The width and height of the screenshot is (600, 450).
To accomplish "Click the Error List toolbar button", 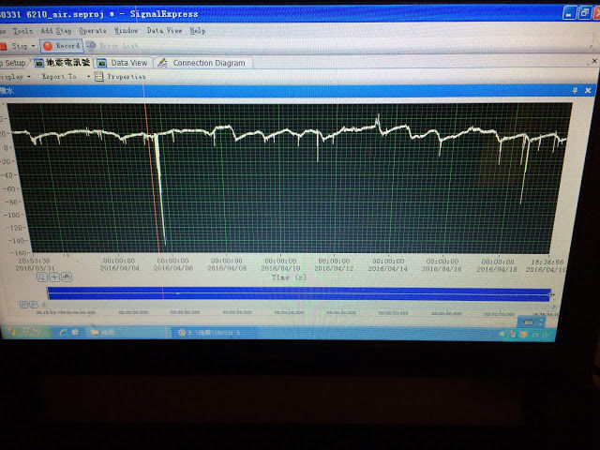I will coord(112,46).
